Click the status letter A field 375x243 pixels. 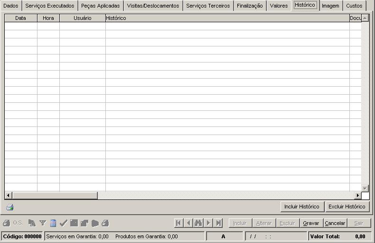224,236
